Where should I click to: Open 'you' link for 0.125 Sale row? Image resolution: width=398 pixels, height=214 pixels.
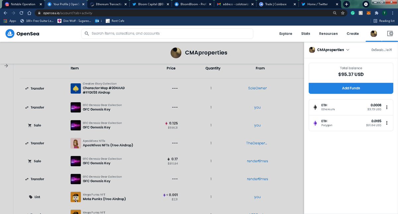click(x=257, y=125)
